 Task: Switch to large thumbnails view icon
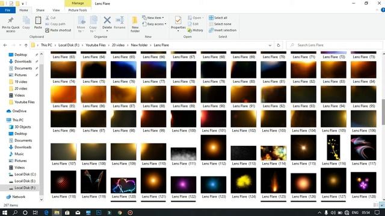(382, 205)
